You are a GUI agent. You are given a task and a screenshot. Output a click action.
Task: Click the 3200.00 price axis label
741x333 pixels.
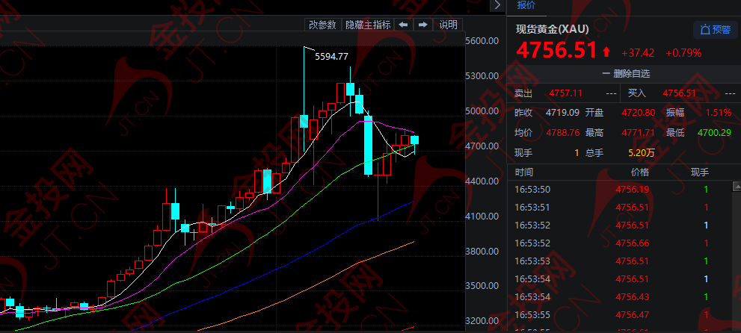pyautogui.click(x=482, y=321)
